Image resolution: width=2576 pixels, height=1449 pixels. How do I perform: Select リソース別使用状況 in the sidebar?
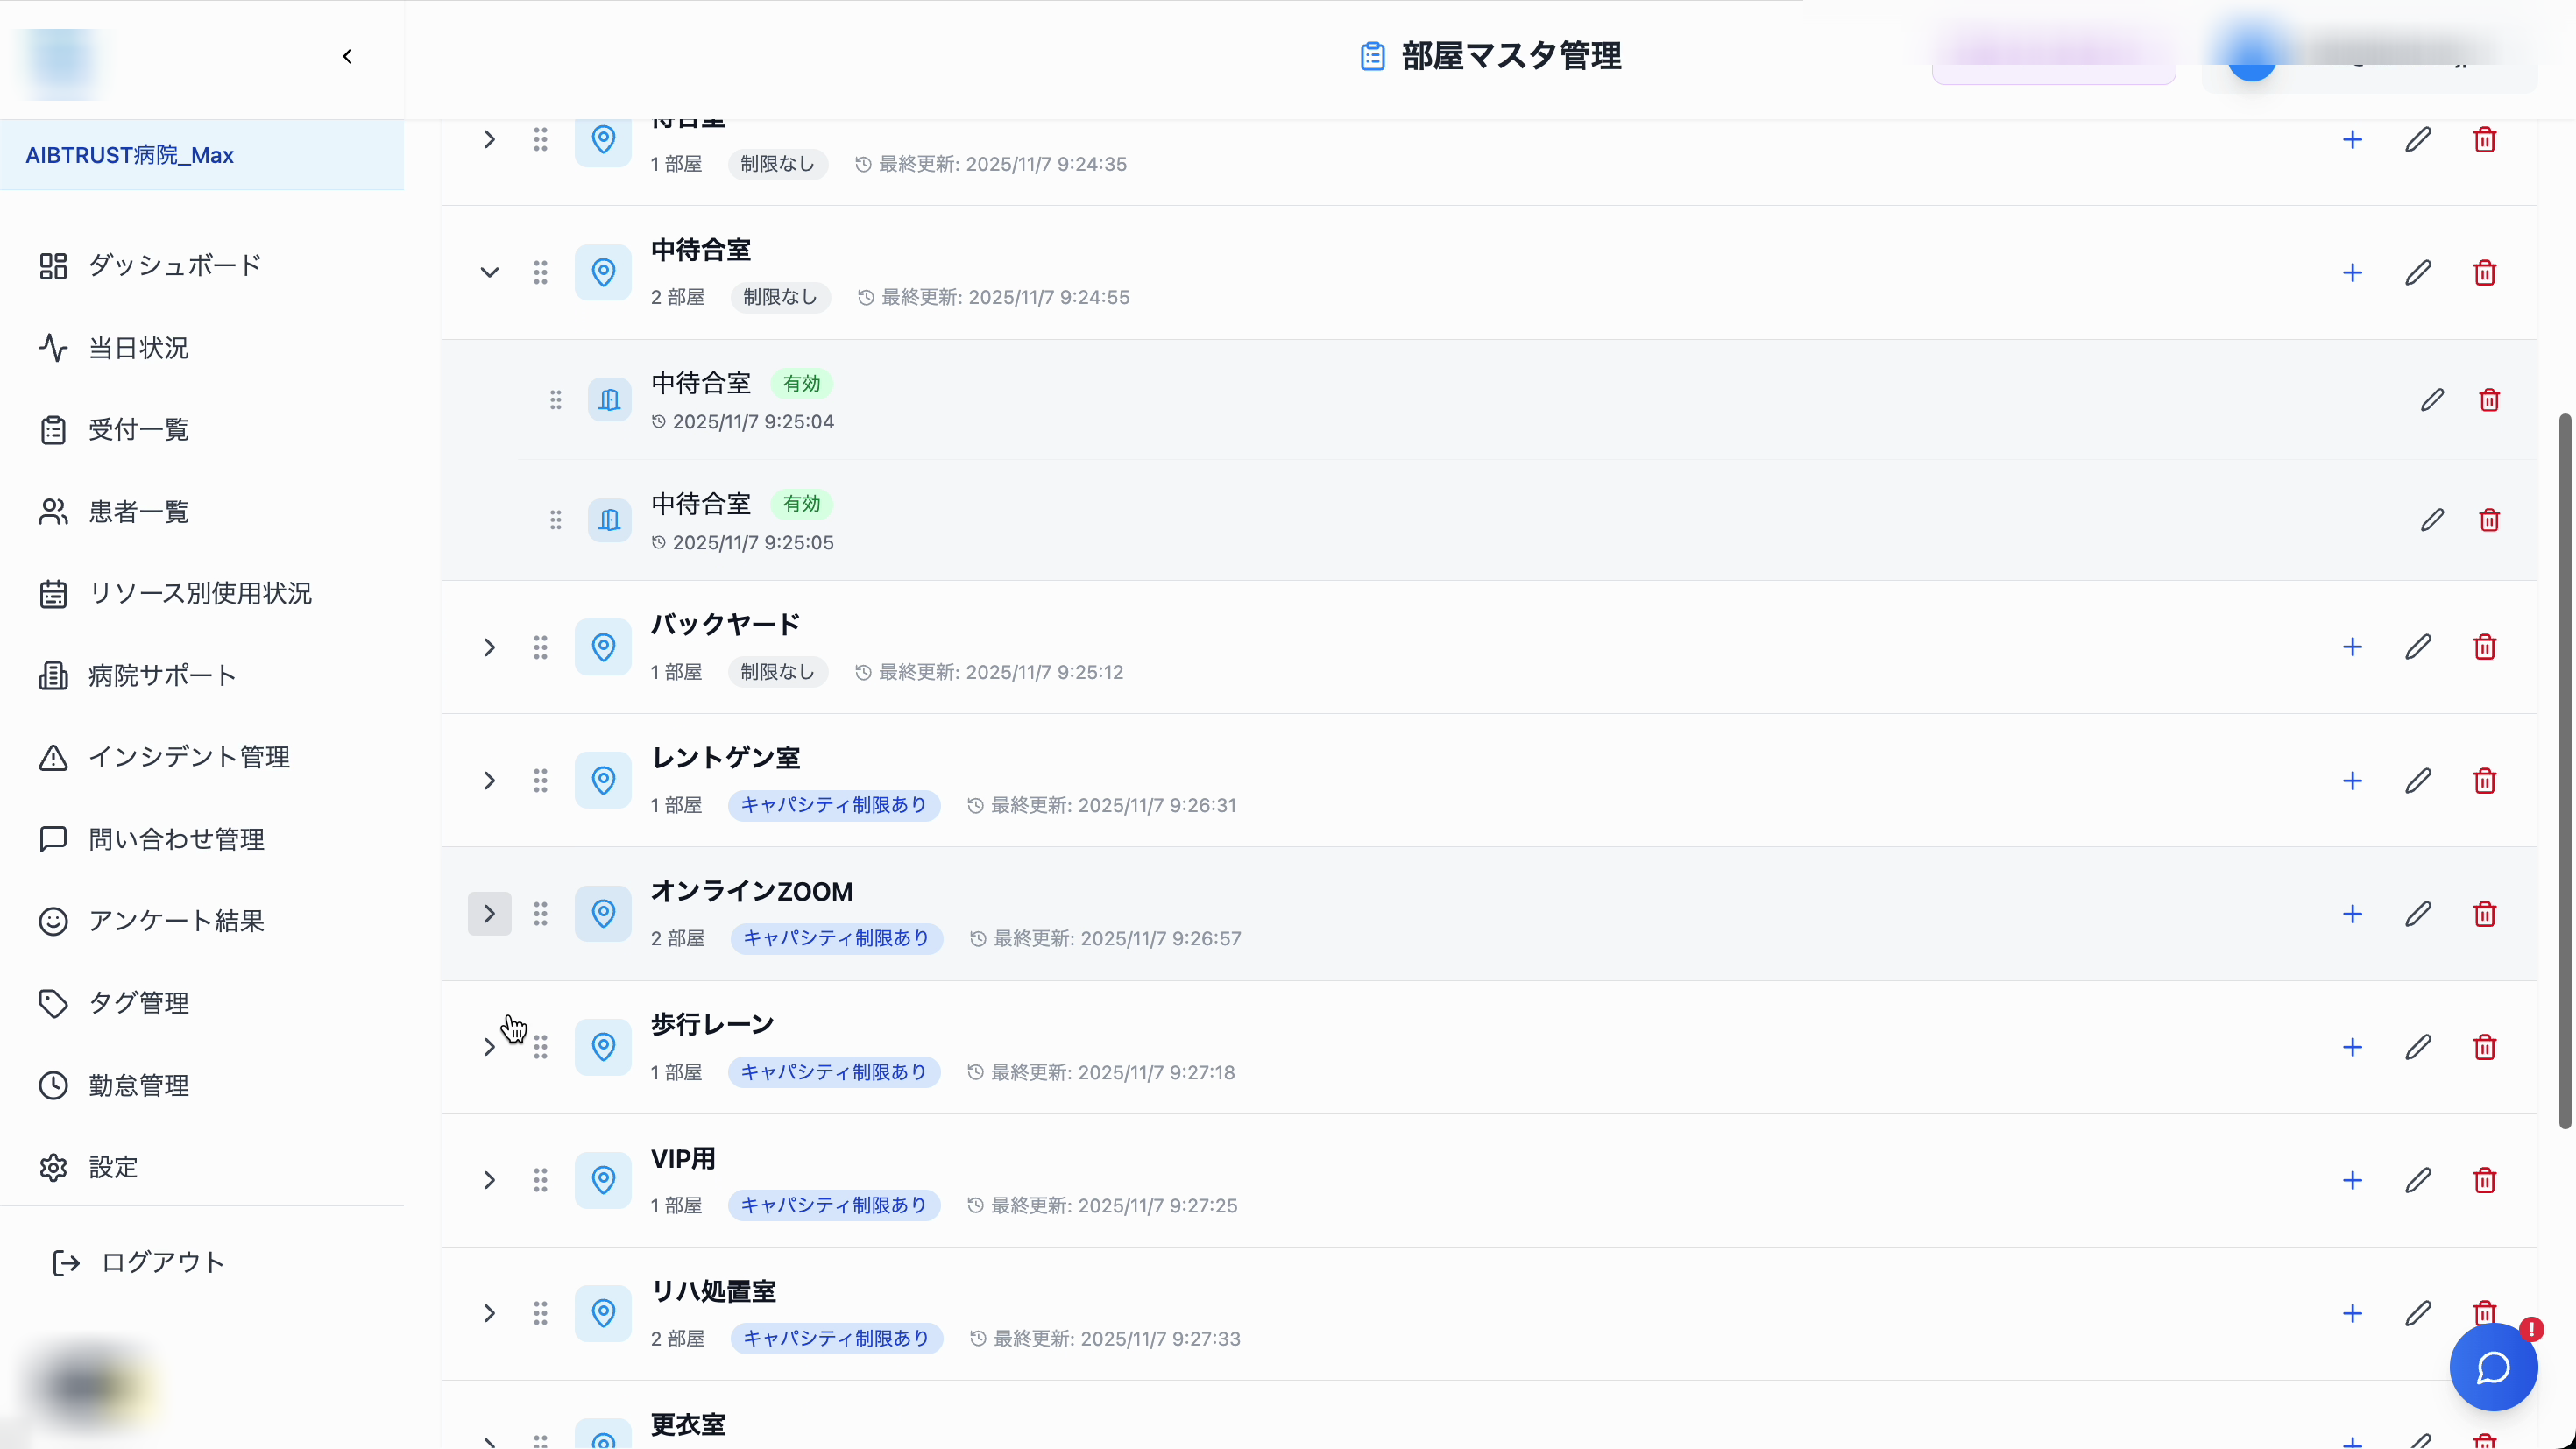(x=199, y=592)
